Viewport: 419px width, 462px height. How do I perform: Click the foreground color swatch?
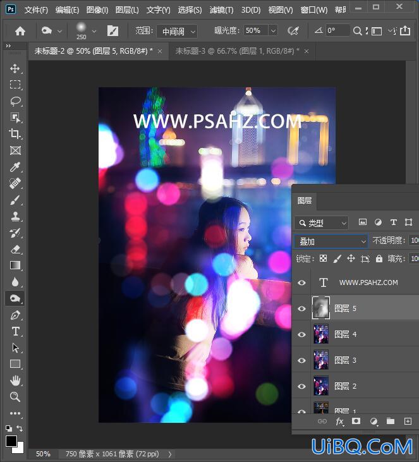[11, 441]
